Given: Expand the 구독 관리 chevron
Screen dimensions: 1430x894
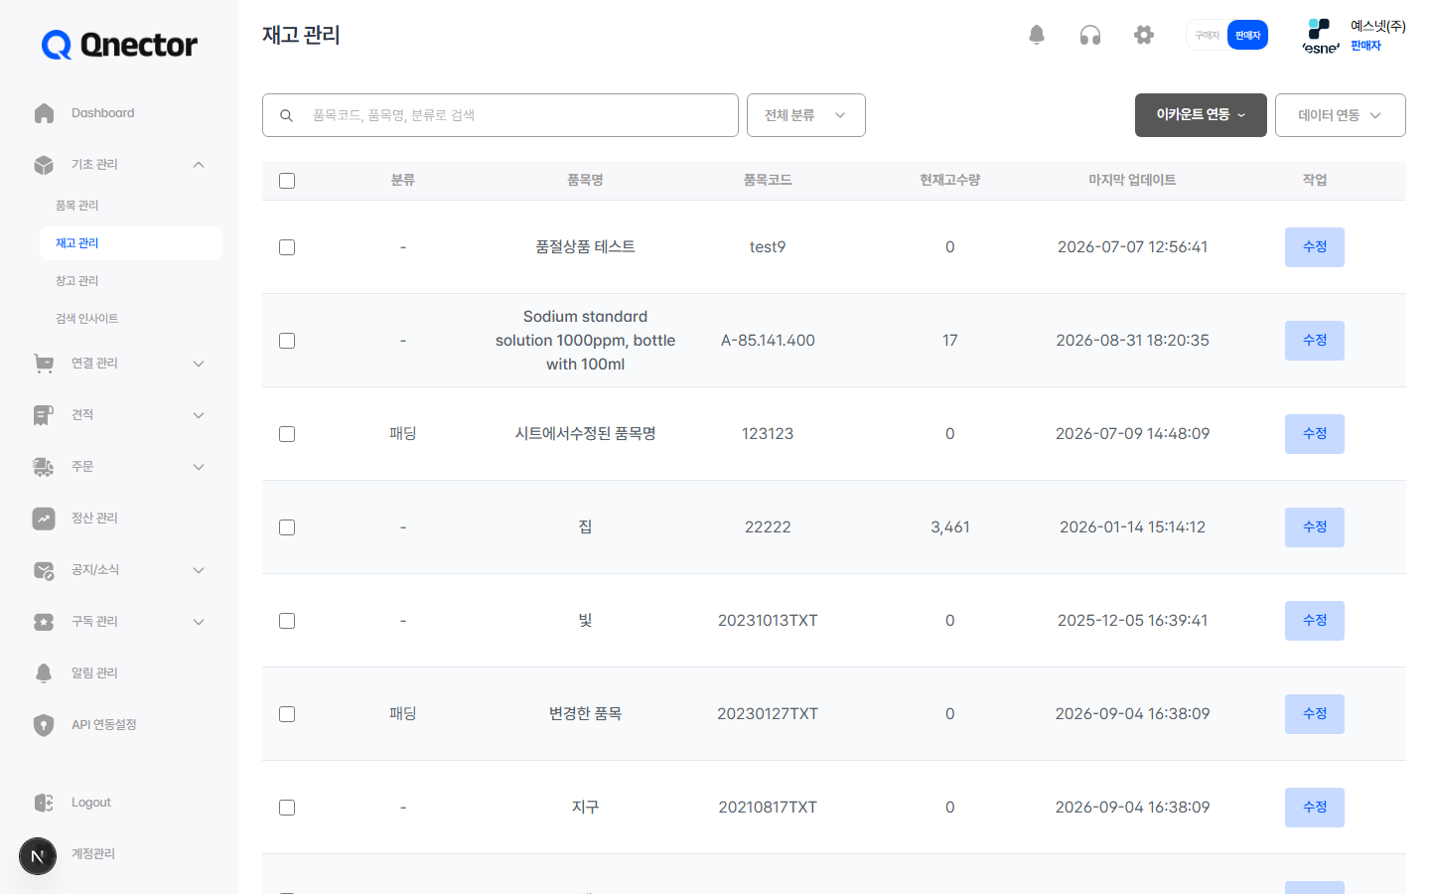Looking at the screenshot, I should (199, 622).
